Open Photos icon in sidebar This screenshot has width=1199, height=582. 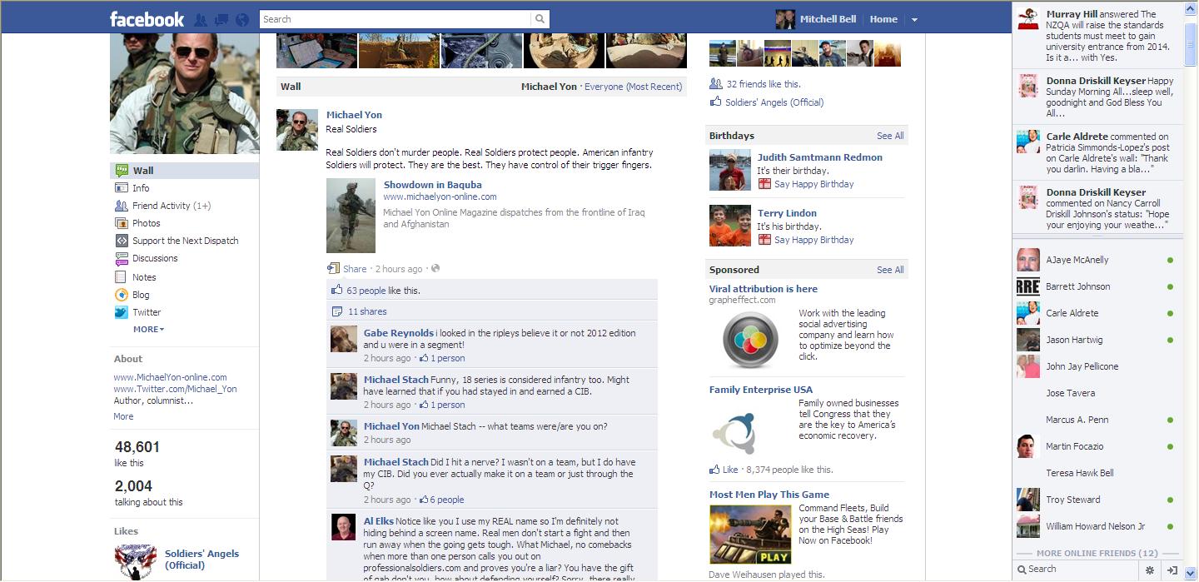(122, 223)
